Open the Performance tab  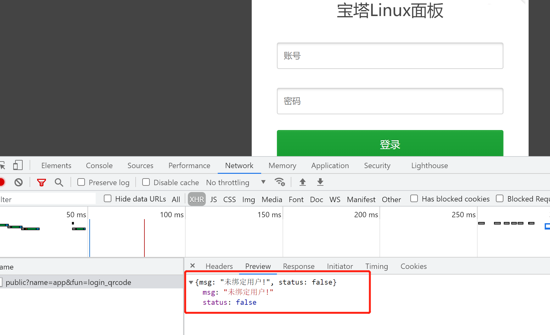click(189, 166)
